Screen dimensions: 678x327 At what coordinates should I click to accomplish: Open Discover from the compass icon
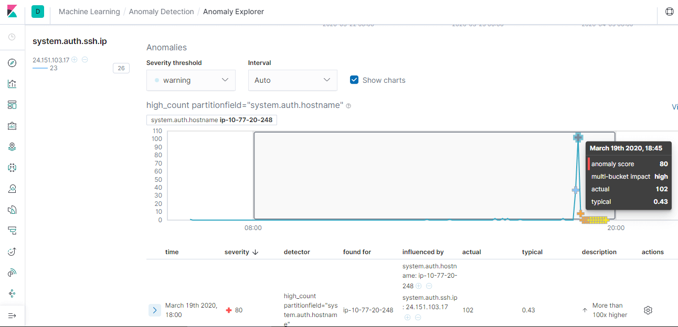12,63
